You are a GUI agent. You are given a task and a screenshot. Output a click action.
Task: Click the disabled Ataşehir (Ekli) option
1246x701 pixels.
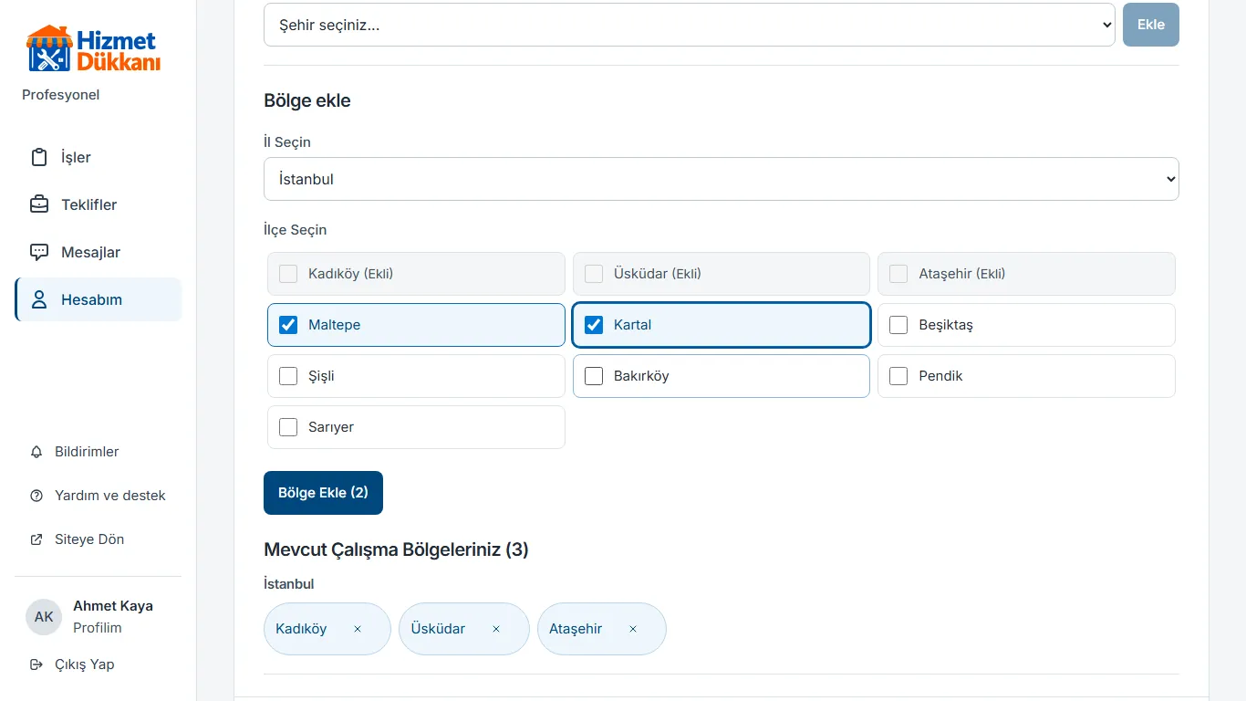coord(1026,274)
